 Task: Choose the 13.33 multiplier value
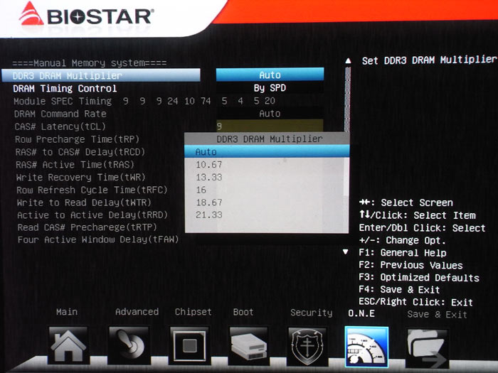click(x=209, y=177)
